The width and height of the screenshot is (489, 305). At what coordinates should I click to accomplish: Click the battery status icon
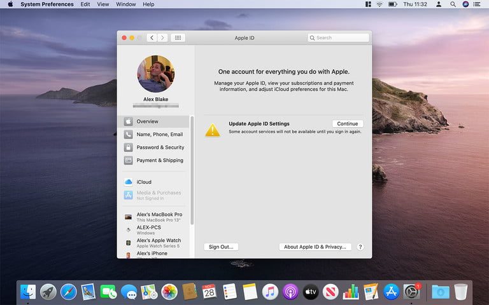pyautogui.click(x=392, y=4)
